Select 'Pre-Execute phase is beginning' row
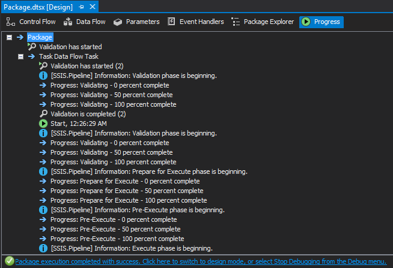Viewport: 393px width, 268px height. pyautogui.click(x=138, y=210)
